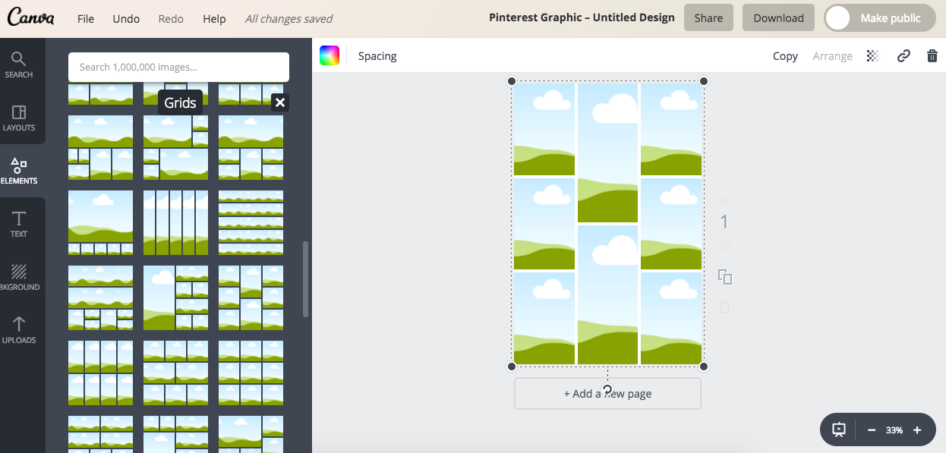Open the Help menu
The height and width of the screenshot is (453, 946).
tap(214, 18)
